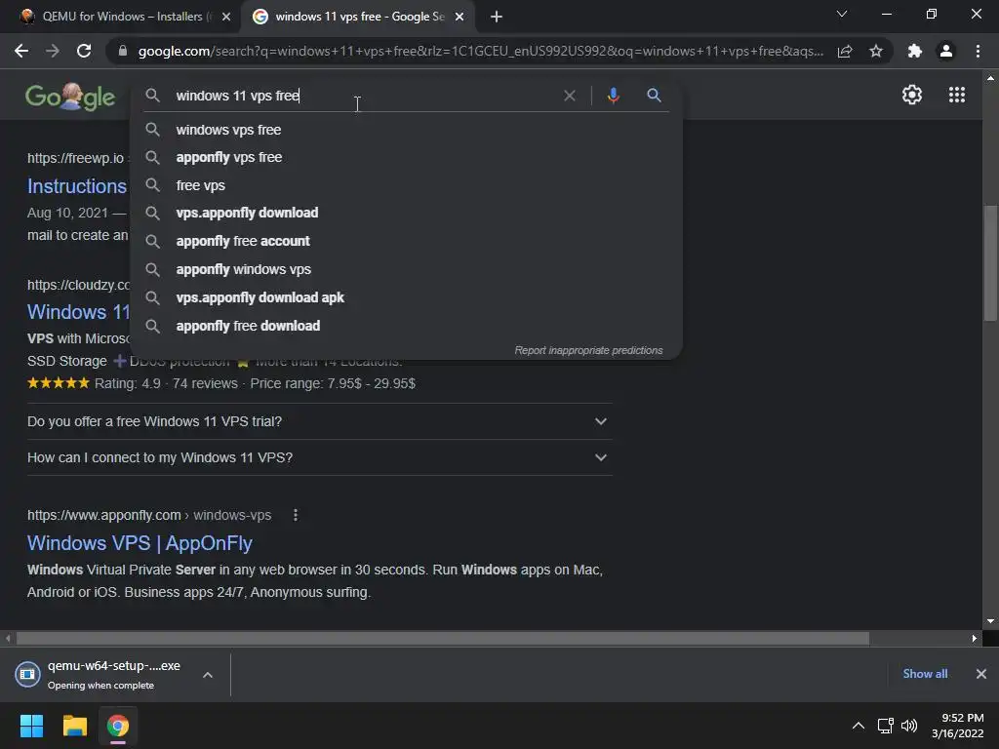
Task: Click the browser forward arrow
Action: pyautogui.click(x=53, y=51)
